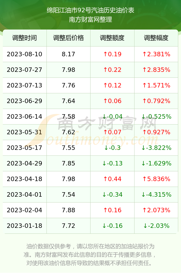Click the 调整额度 column header

[112, 38]
